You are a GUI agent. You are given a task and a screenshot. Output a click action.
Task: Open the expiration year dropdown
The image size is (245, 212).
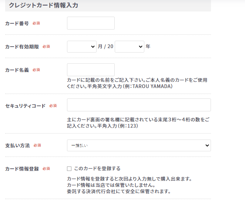pos(130,47)
